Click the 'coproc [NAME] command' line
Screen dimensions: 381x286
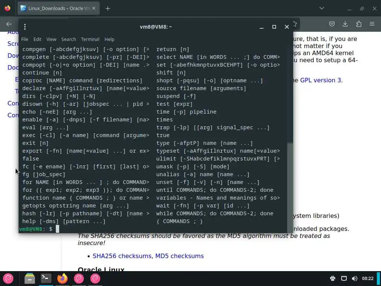point(82,80)
